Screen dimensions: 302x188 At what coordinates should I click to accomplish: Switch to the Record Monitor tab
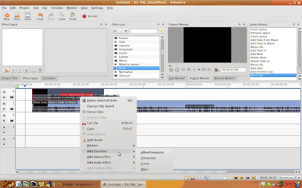225,78
